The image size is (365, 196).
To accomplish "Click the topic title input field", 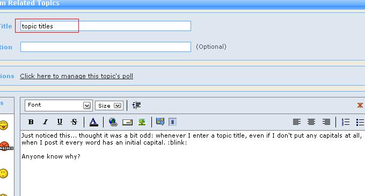I will click(106, 26).
